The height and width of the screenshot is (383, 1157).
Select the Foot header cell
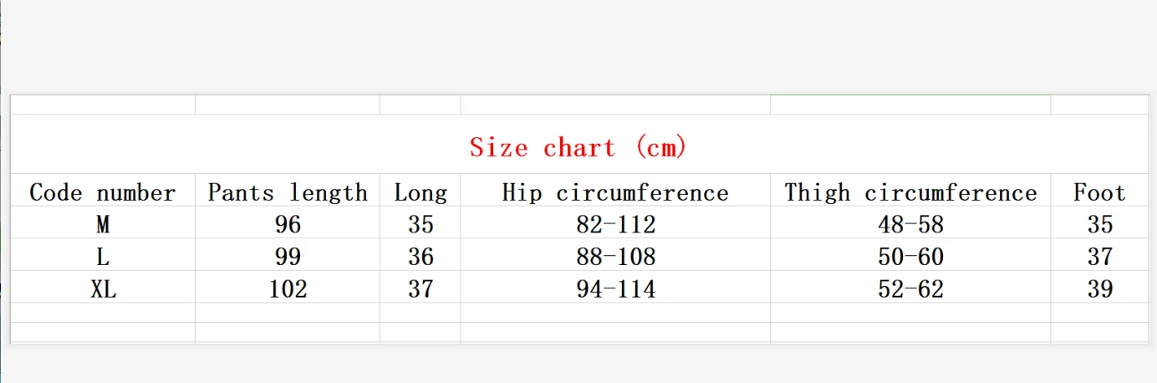[1099, 191]
